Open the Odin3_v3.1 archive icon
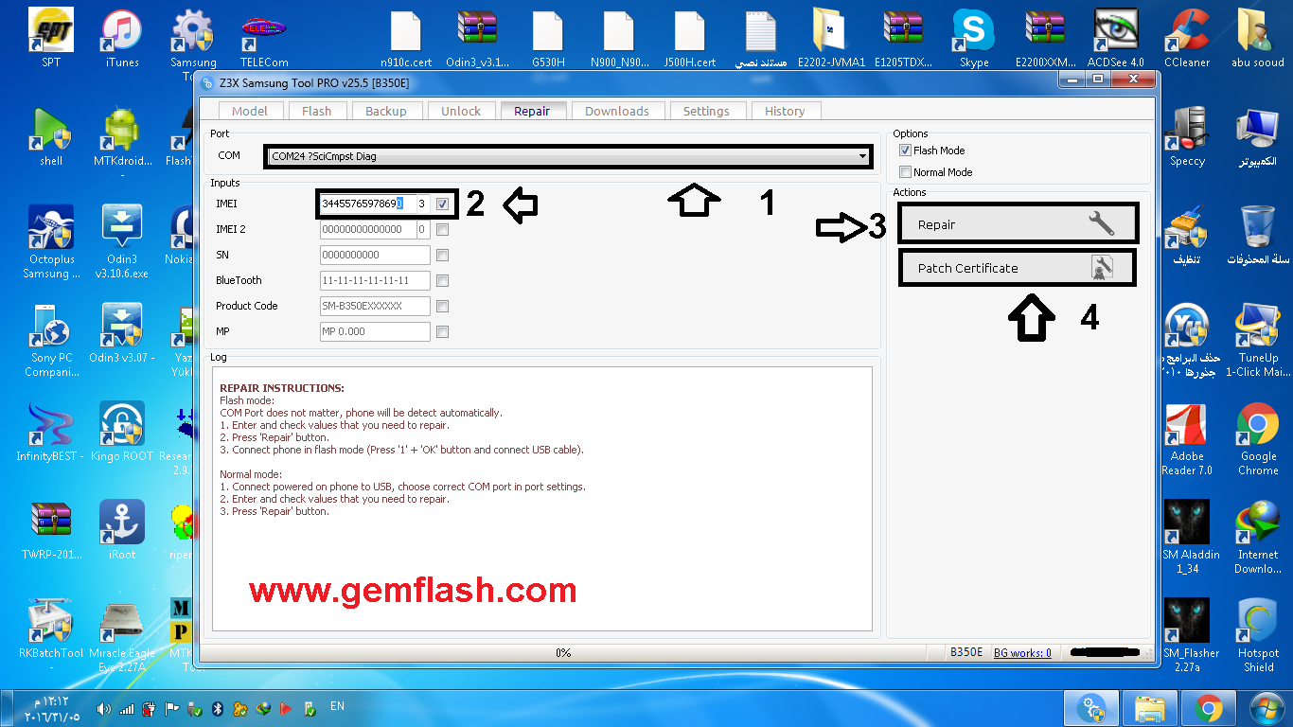The image size is (1293, 727). (x=477, y=38)
